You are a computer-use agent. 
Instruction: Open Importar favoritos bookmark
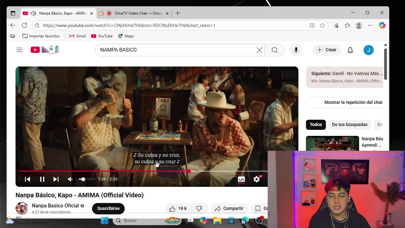pyautogui.click(x=41, y=36)
